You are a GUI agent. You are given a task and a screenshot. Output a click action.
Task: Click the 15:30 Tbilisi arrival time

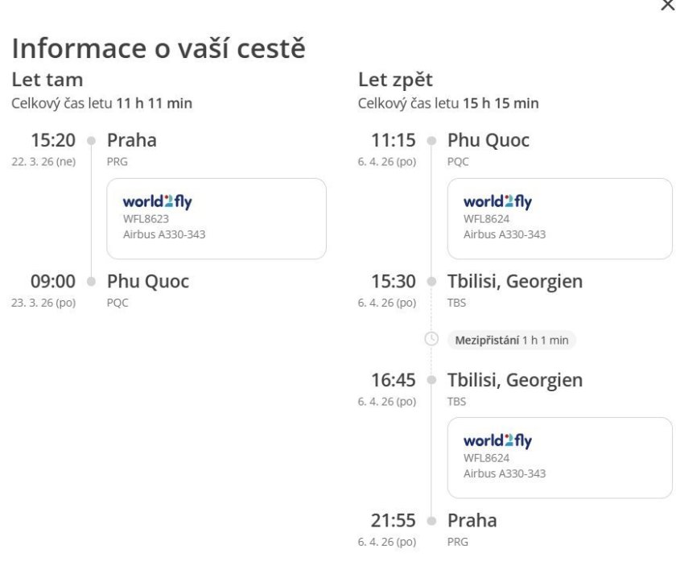(394, 282)
